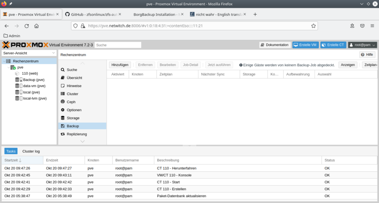Select the CT 110 - Herunterfahren task
The width and height of the screenshot is (379, 203).
pos(189,168)
